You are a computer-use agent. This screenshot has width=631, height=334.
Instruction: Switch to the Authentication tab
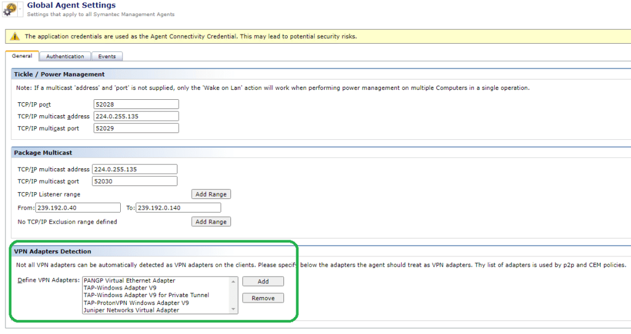coord(65,56)
